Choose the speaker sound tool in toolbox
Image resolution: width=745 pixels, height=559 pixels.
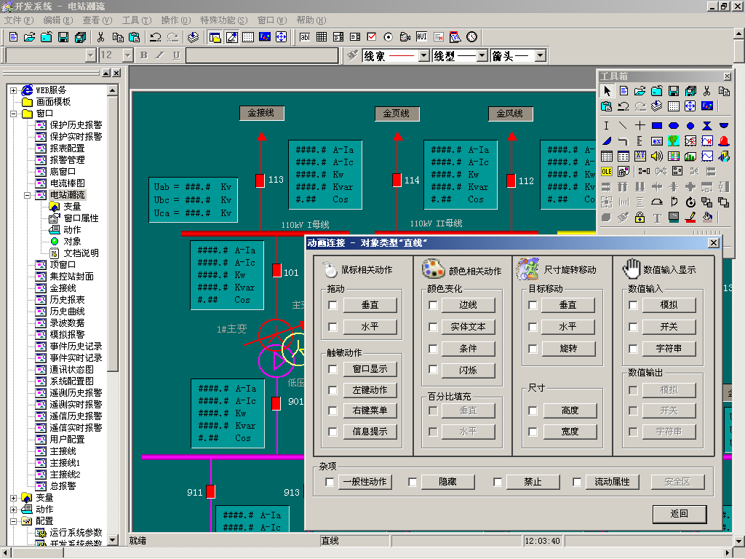[x=657, y=156]
